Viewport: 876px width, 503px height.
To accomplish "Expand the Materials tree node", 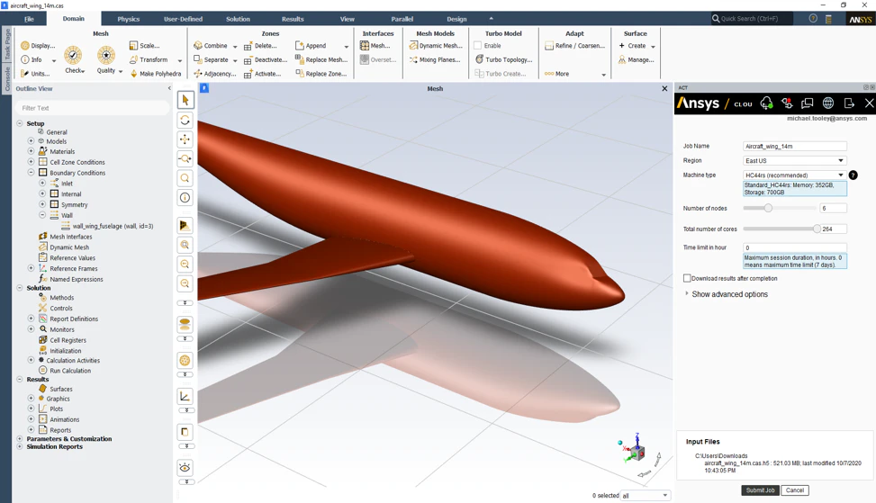I will [32, 151].
